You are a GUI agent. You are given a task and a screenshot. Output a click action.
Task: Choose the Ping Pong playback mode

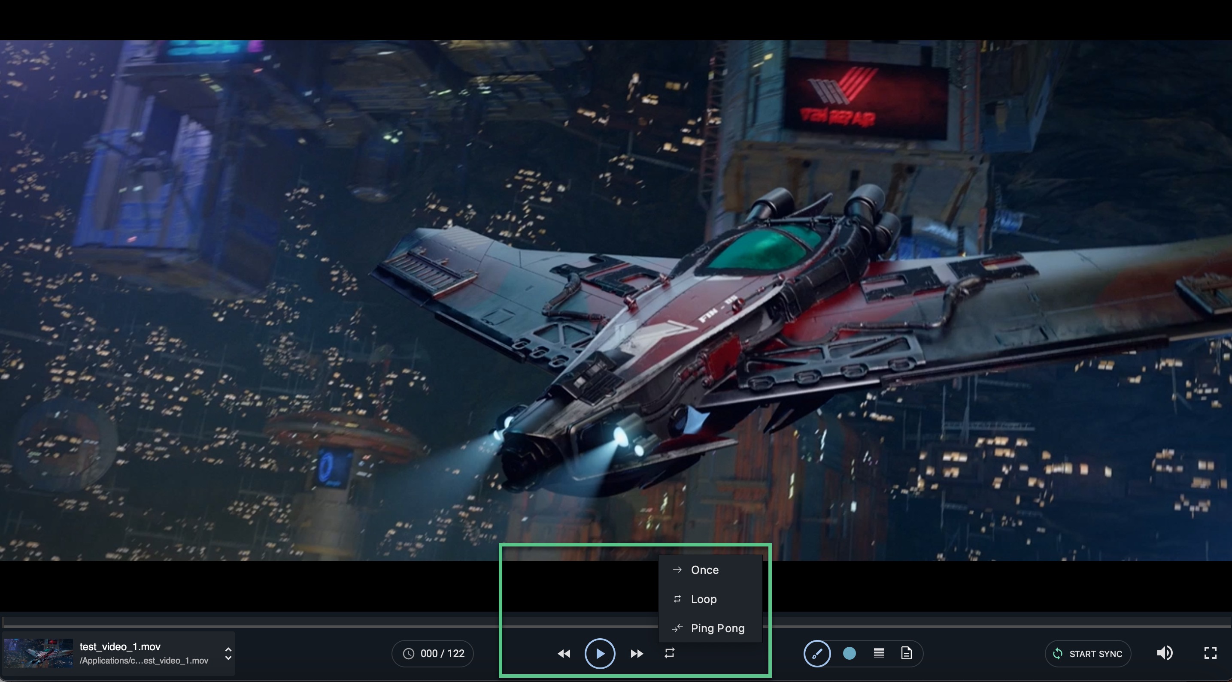click(x=710, y=628)
